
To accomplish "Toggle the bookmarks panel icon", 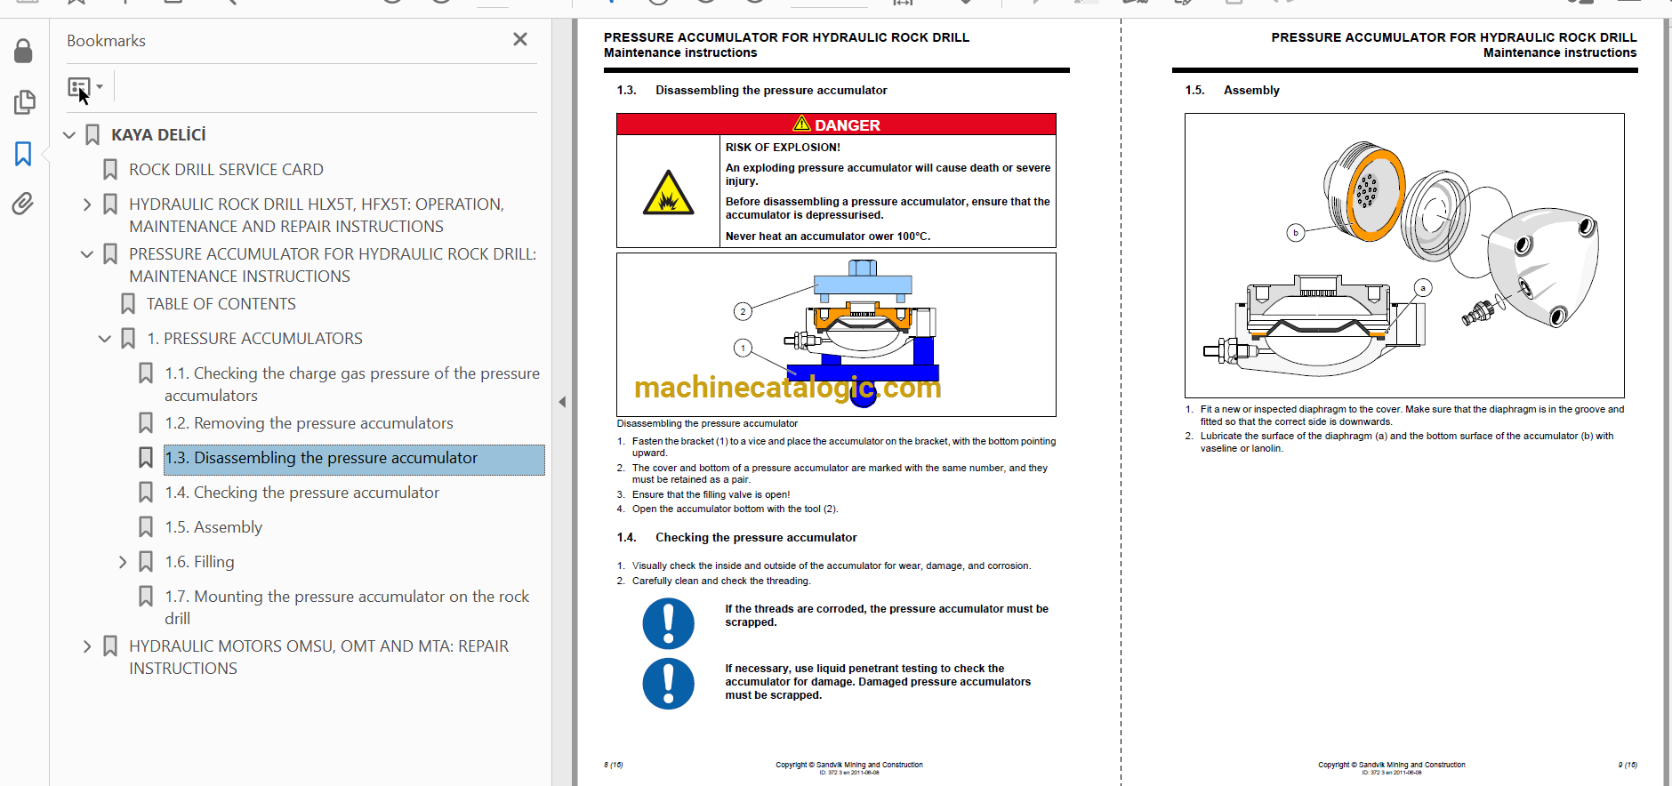I will (23, 154).
